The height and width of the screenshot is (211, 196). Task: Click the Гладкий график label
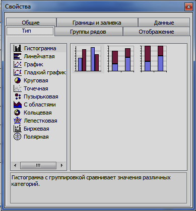(x=45, y=72)
